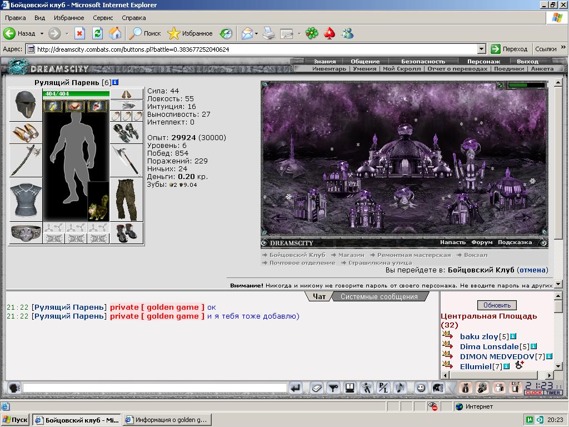Open the Windows Пуск start button
The width and height of the screenshot is (569, 427).
15,420
